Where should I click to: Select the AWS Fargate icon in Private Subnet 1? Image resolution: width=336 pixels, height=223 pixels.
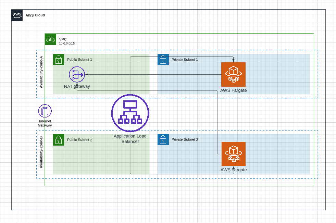(x=234, y=74)
